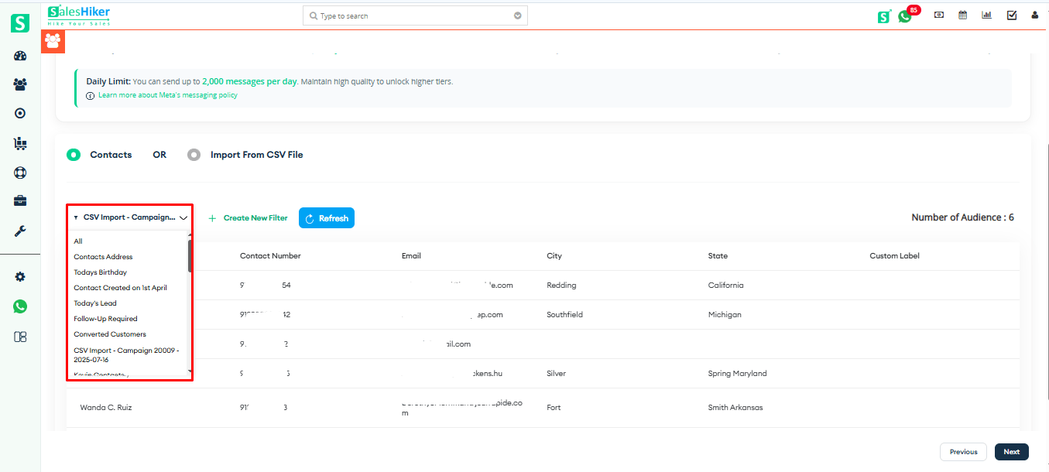The height and width of the screenshot is (472, 1049).
Task: Open the CSV Import - Campaign filter dropdown
Action: pyautogui.click(x=129, y=217)
